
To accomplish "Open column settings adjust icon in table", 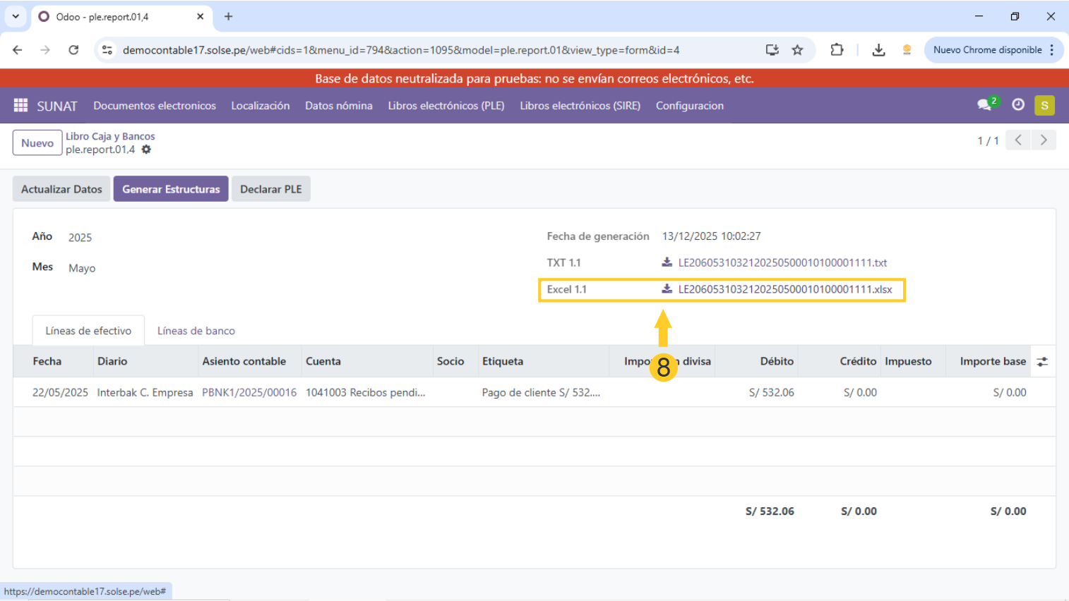I will click(1042, 362).
